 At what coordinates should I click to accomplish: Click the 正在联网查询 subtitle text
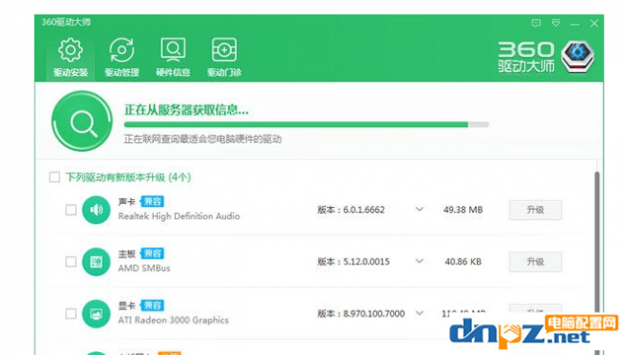tap(203, 139)
